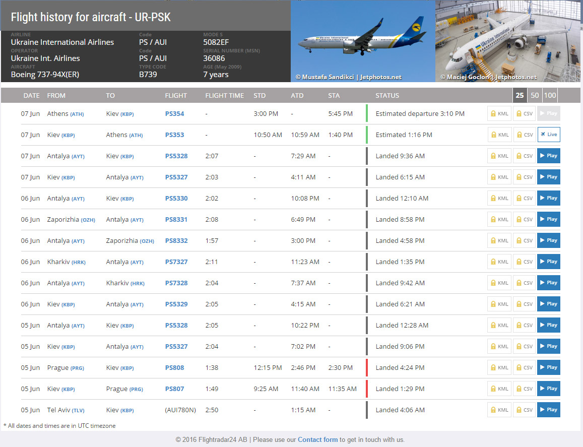This screenshot has width=583, height=447.
Task: Download KML for flight PS353
Action: pos(500,135)
